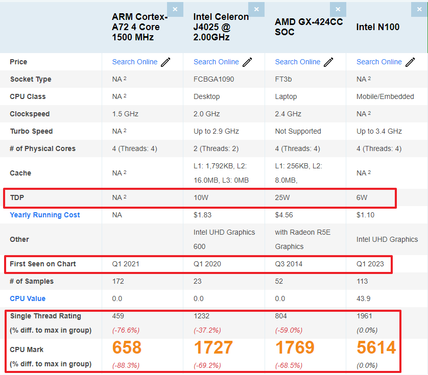The image size is (428, 375).
Task: Select samples value 172
Action: click(x=118, y=282)
